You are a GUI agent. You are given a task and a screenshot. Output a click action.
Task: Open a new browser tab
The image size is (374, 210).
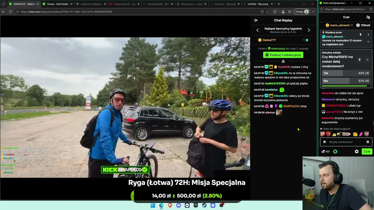[x=279, y=4]
